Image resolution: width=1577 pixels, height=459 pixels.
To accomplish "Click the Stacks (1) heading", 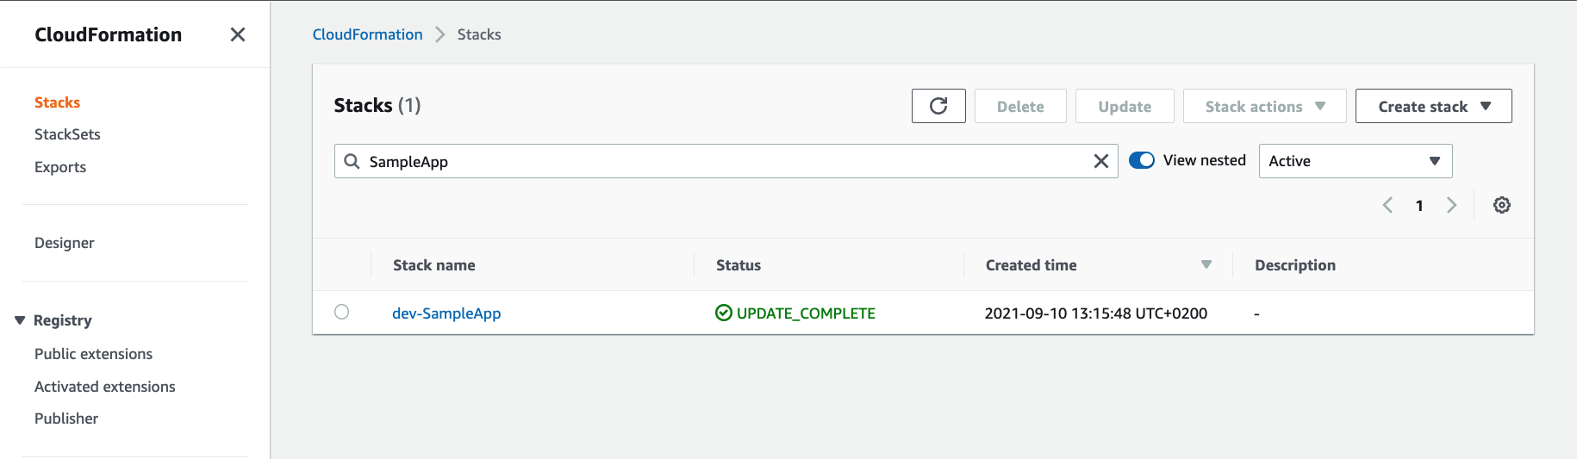I will (377, 105).
